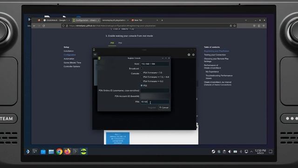Viewport: 298px width, 168px height.
Task: Select the PS5 console radio
Action: (x=142, y=86)
